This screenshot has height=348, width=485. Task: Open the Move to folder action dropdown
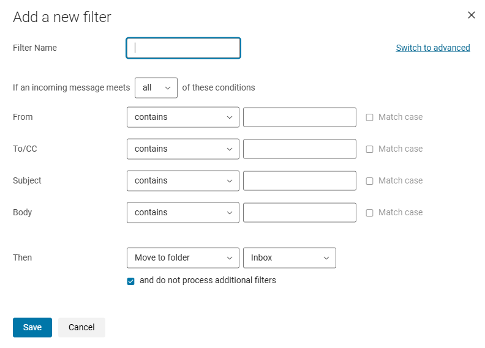pyautogui.click(x=182, y=257)
